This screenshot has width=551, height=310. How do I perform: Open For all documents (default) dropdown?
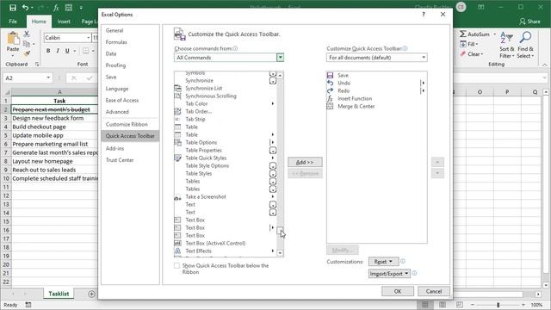click(x=377, y=58)
